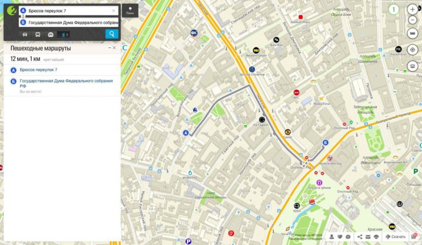Click the blue search magnifier button

pyautogui.click(x=112, y=34)
